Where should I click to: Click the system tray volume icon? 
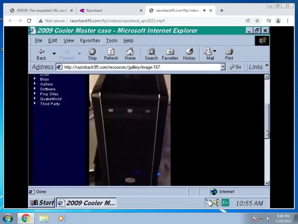pos(268,218)
